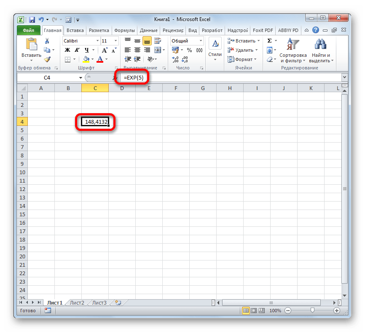Click the insert new sheet tab icon
365x332 pixels.
(118, 303)
